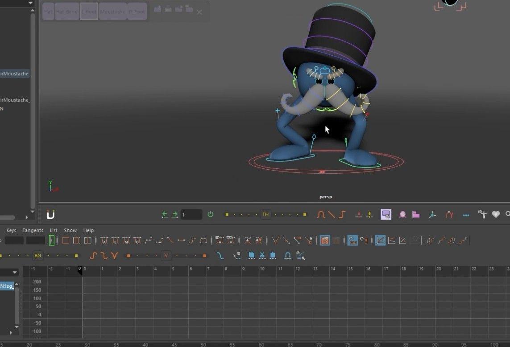This screenshot has width=510, height=347.
Task: Select the R_Foot selection set button
Action: pos(137,12)
